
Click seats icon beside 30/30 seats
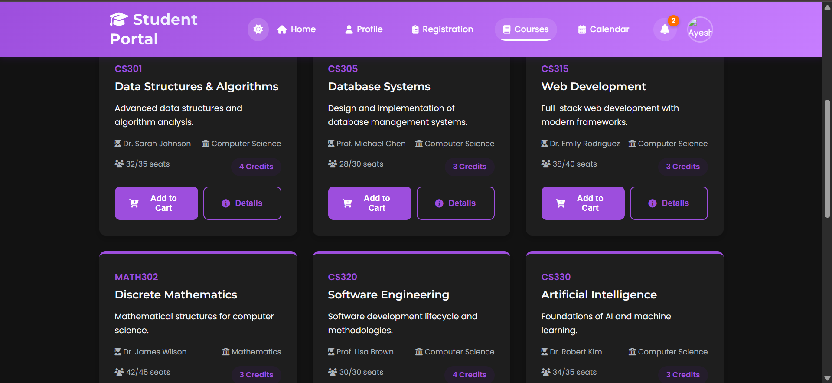pos(333,372)
